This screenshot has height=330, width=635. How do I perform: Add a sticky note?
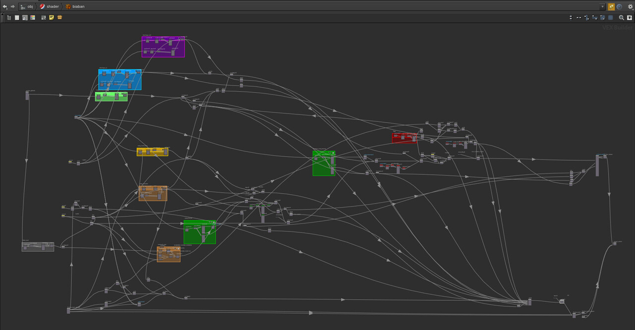point(52,17)
